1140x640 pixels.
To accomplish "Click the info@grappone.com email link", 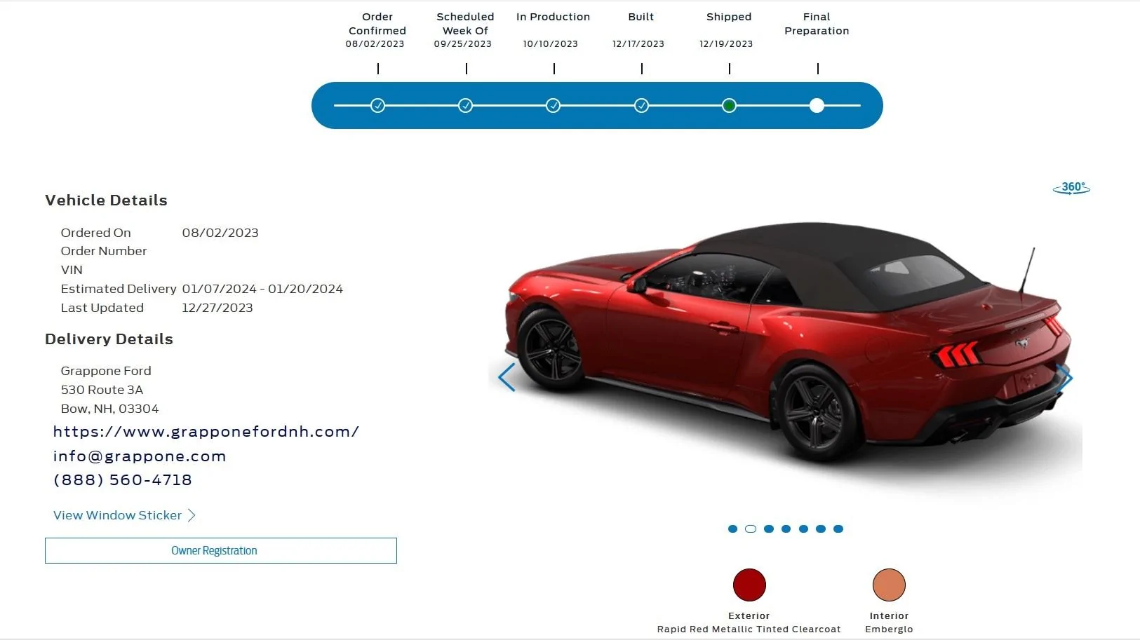I will [140, 456].
